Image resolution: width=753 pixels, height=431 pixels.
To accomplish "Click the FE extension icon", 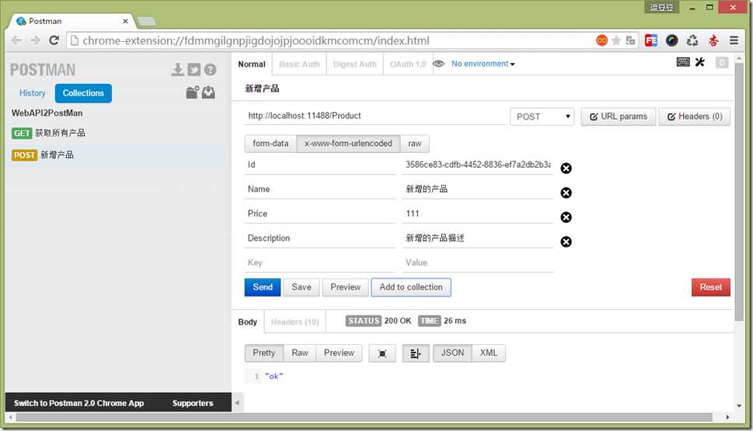I will 651,40.
